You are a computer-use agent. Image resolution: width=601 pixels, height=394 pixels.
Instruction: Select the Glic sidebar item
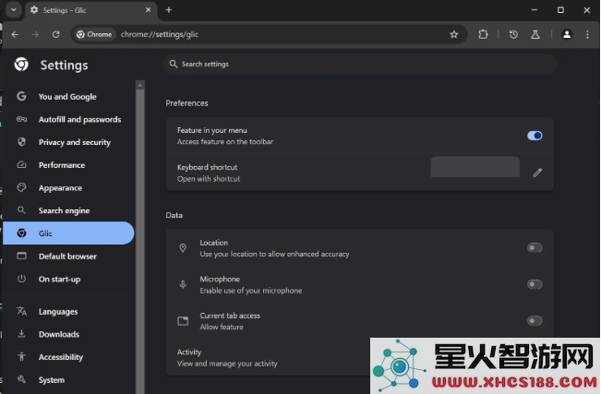pyautogui.click(x=69, y=233)
